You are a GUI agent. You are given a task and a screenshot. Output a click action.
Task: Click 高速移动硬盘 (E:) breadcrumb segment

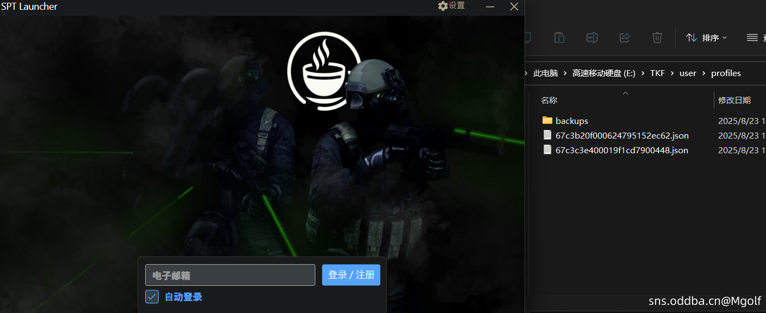[x=603, y=73]
